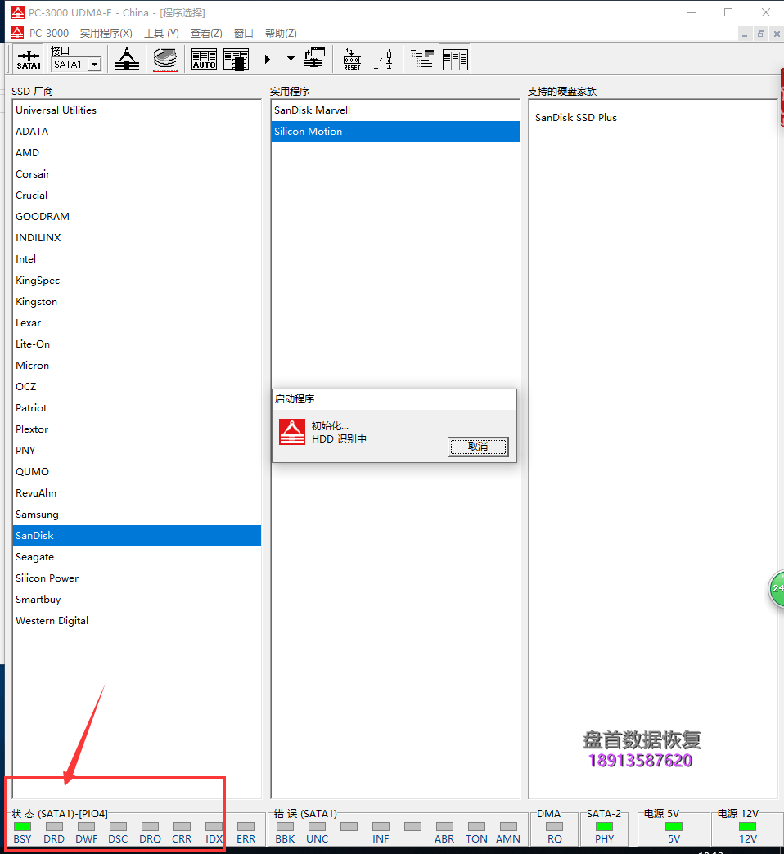Select OCZ in the vendor list
Viewport: 784px width, 854px height.
[x=137, y=386]
